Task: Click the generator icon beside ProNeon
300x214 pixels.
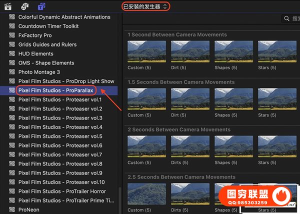Action: (12, 210)
